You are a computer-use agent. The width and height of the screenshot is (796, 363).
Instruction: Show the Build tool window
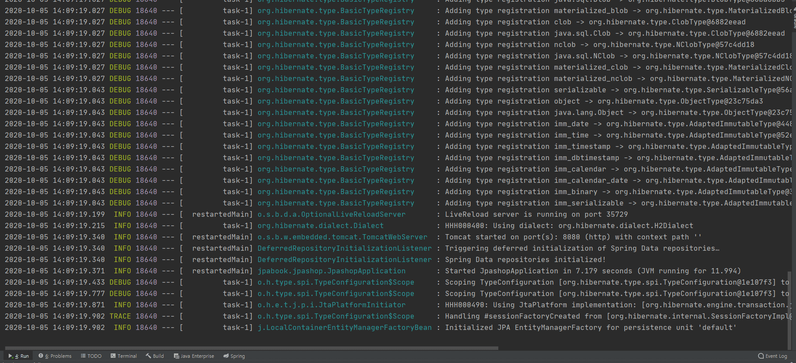155,356
